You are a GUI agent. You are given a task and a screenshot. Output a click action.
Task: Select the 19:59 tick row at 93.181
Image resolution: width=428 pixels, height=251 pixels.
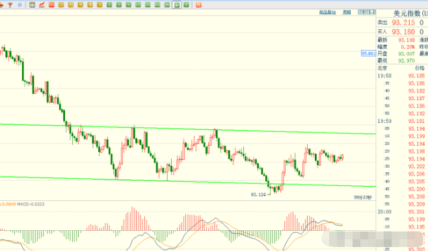[x=402, y=121]
